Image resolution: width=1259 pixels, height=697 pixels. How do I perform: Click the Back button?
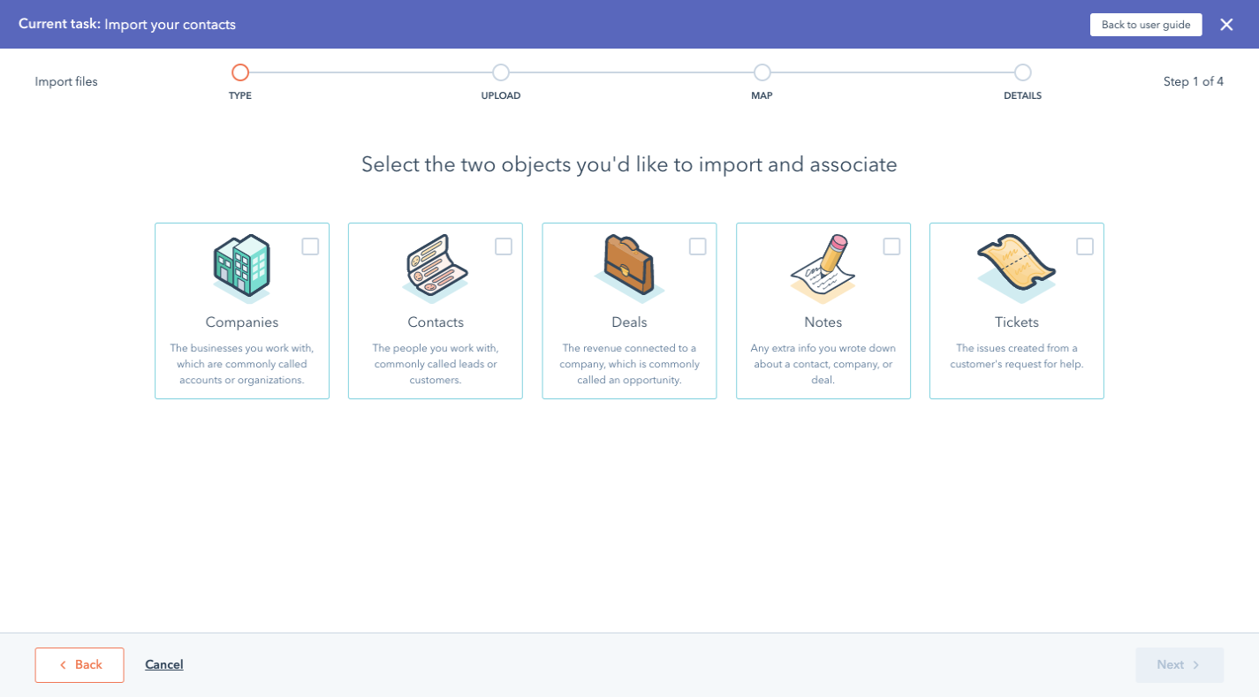tap(80, 665)
